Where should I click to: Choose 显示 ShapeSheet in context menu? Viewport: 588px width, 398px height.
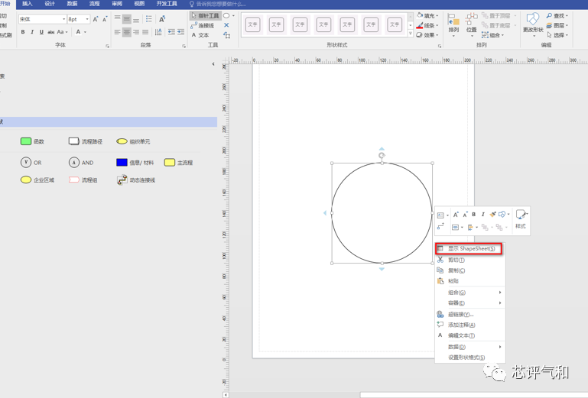click(x=469, y=248)
